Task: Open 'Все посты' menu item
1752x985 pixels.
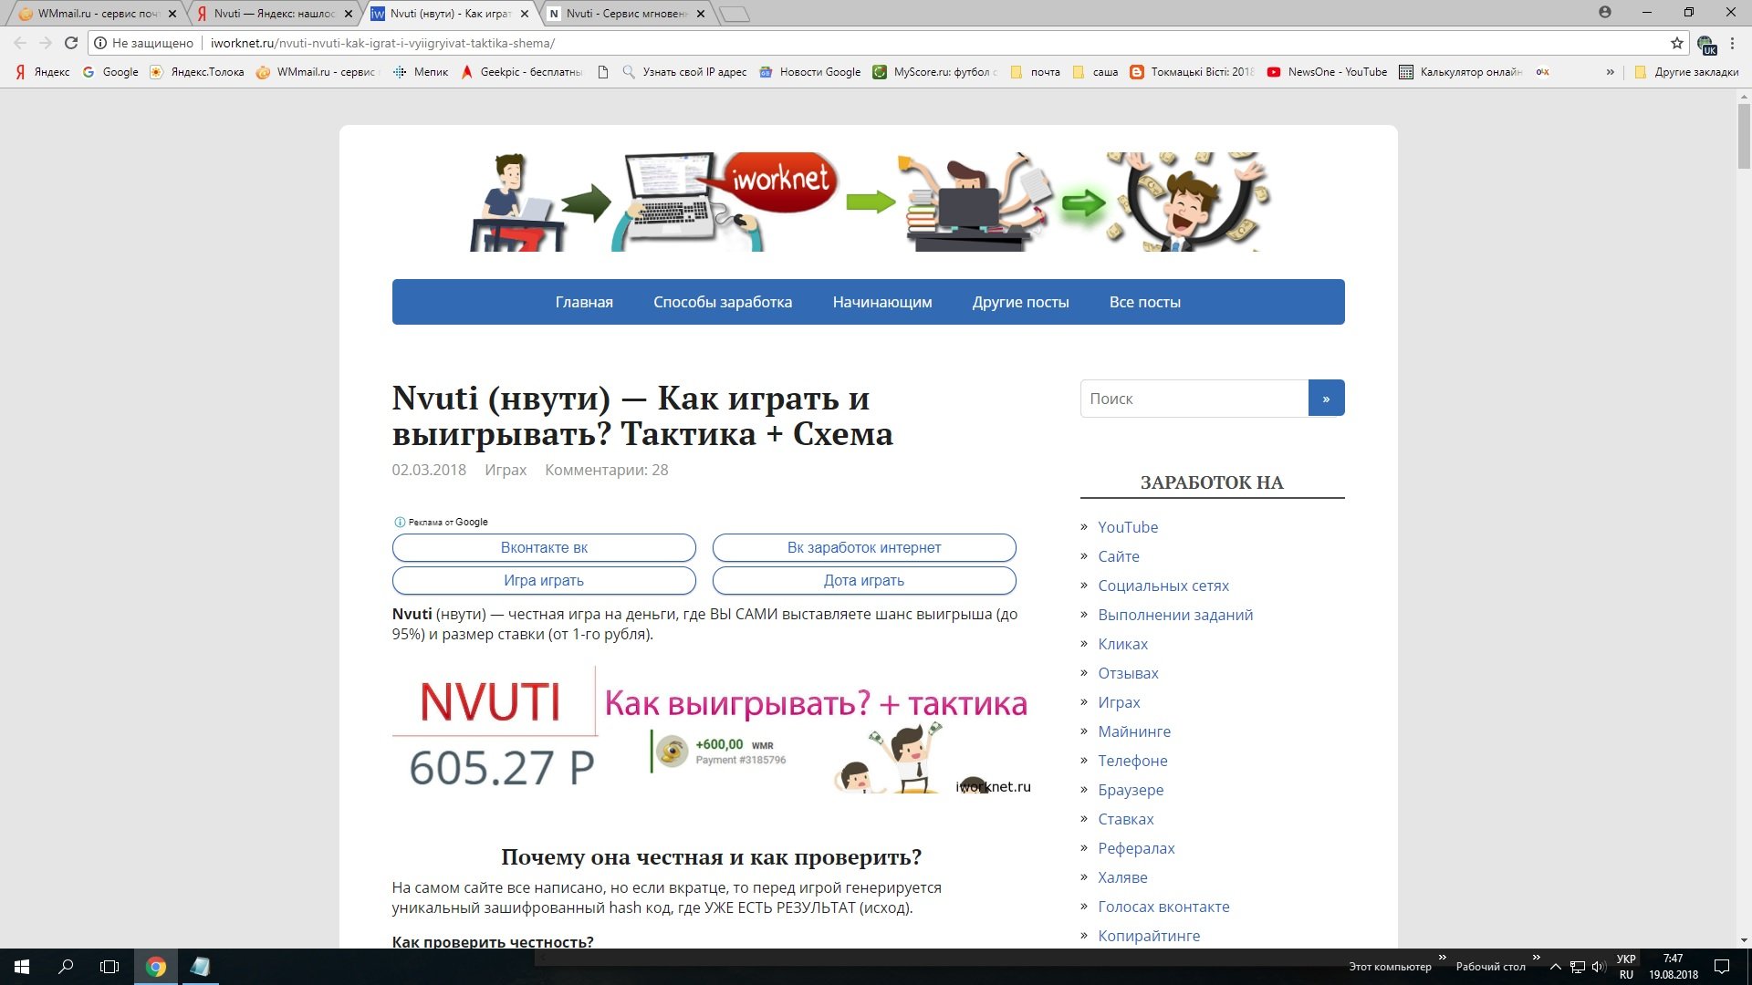Action: pos(1144,302)
